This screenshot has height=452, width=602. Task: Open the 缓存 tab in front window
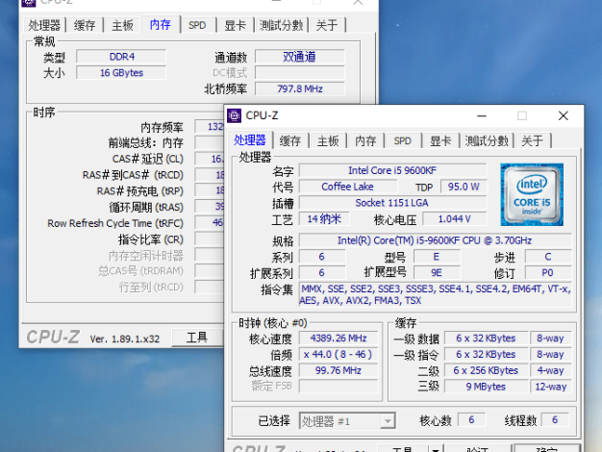tap(290, 141)
